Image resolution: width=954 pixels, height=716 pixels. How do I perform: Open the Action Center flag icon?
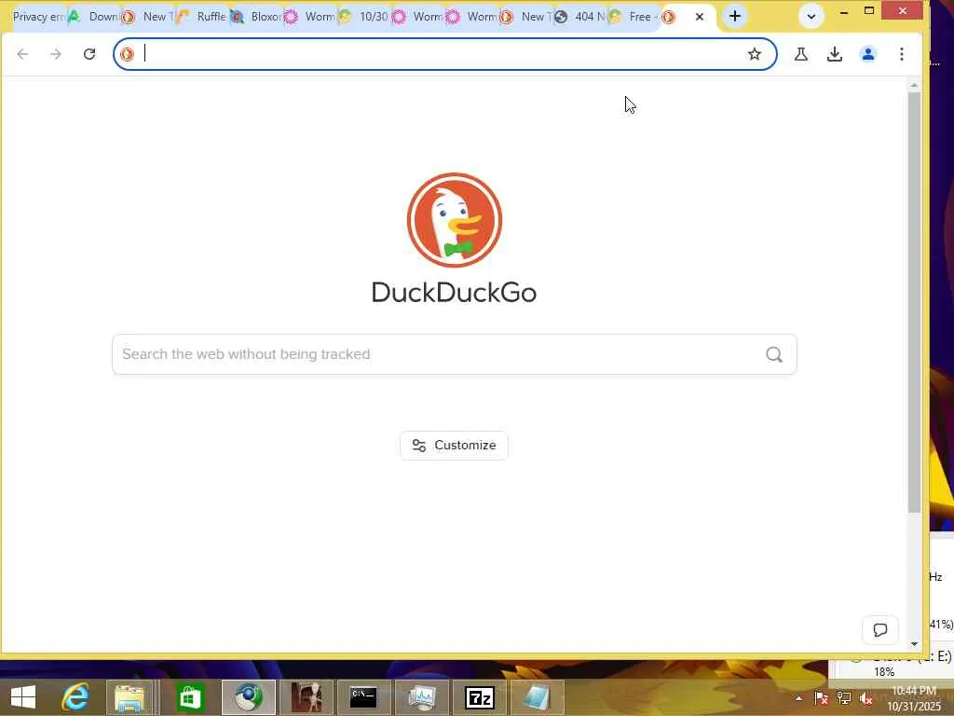click(x=821, y=698)
